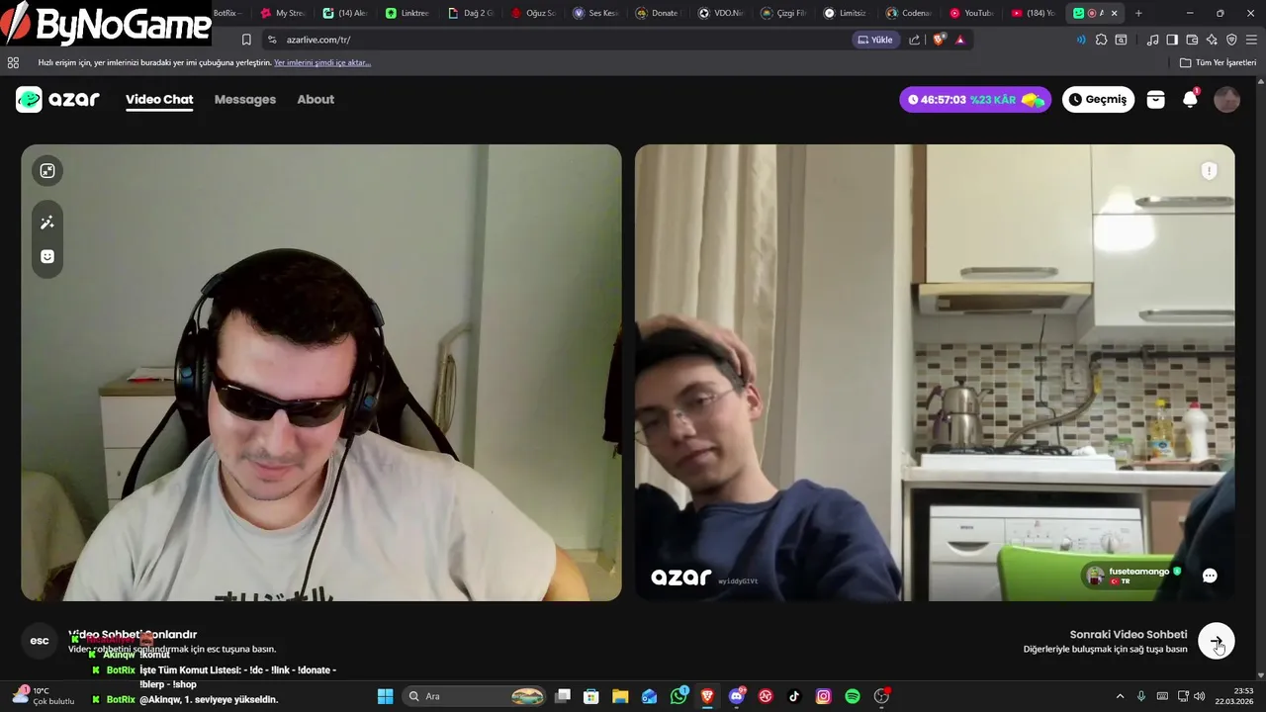The image size is (1266, 712).
Task: Switch to the Donate browser tab
Action: 658,13
